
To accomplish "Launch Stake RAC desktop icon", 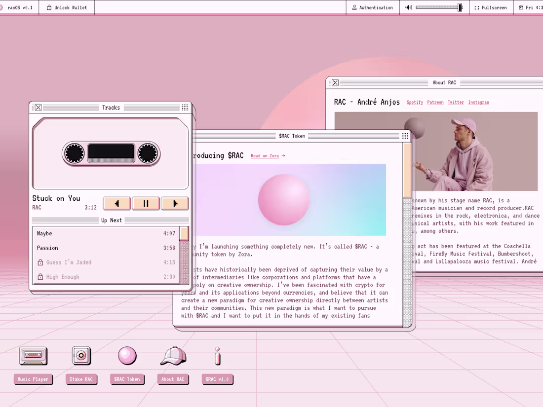I will pos(80,355).
